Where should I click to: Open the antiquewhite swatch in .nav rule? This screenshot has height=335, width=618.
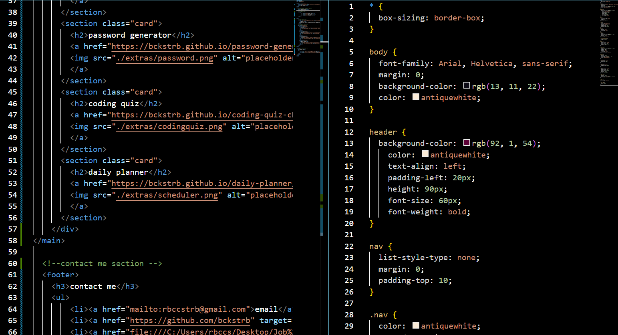tap(416, 325)
